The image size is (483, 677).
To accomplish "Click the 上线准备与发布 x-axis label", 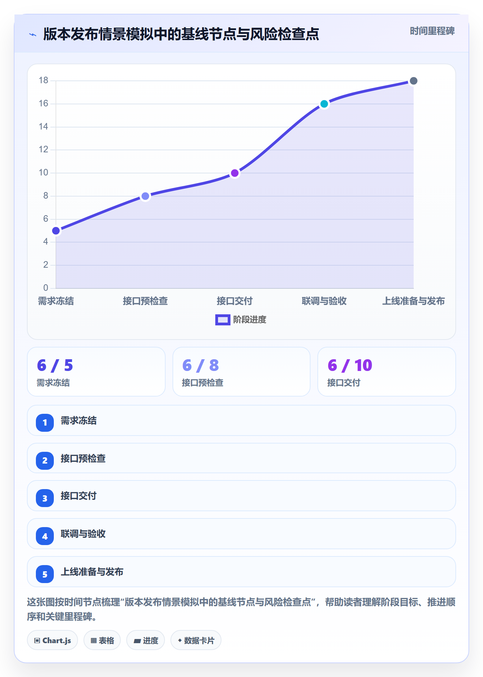I will coord(413,301).
